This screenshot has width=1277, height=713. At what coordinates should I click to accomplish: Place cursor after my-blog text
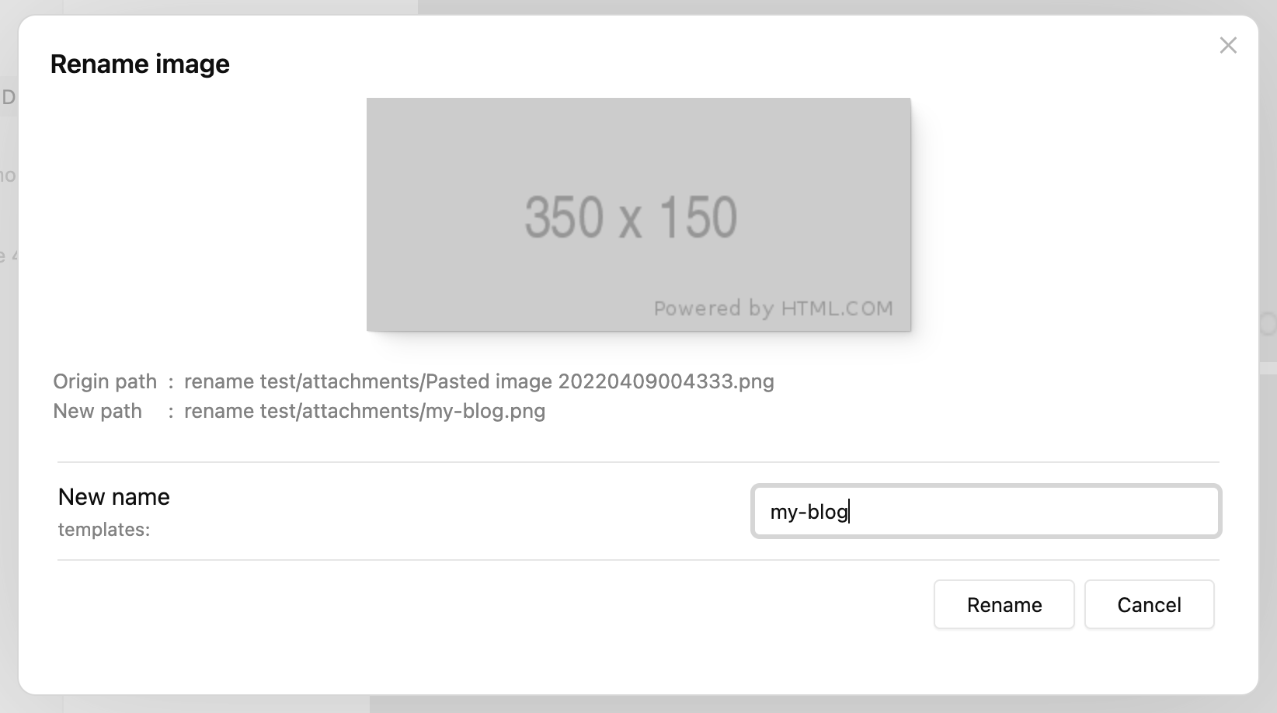850,512
